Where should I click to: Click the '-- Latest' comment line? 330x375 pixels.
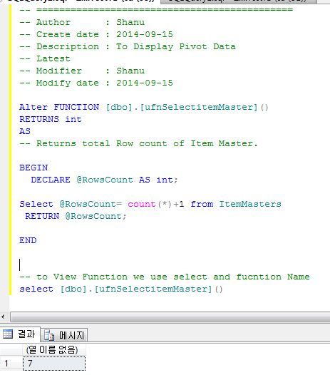tap(45, 58)
